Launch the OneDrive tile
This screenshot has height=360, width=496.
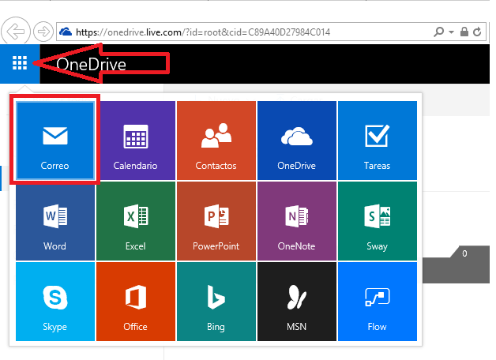pos(297,141)
